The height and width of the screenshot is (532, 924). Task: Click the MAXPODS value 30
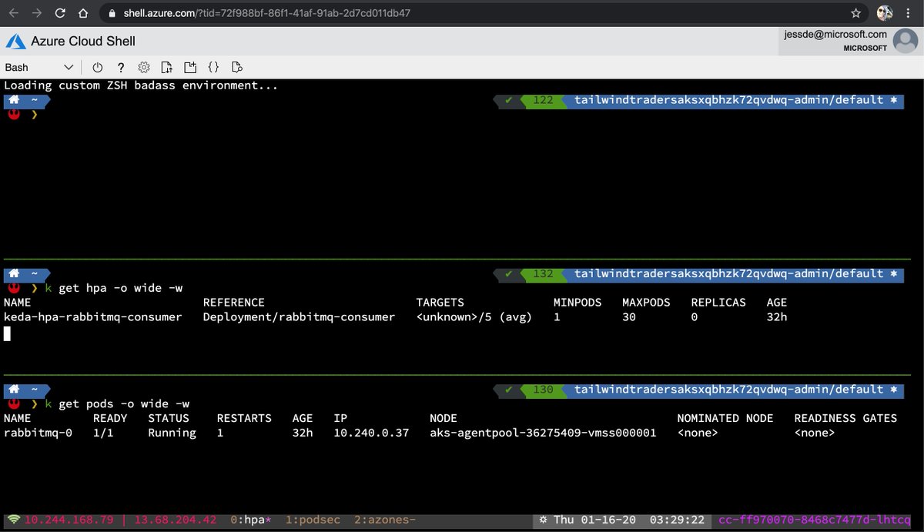629,317
